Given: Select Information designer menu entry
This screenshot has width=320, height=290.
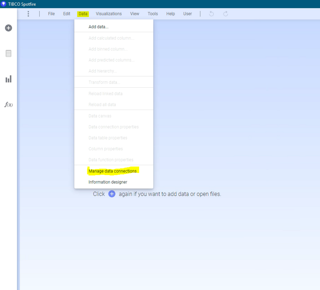Looking at the screenshot, I should point(108,182).
